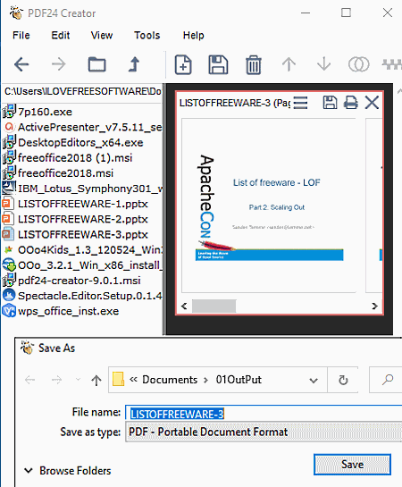Open recent locations dropdown in Save As

tap(78, 380)
